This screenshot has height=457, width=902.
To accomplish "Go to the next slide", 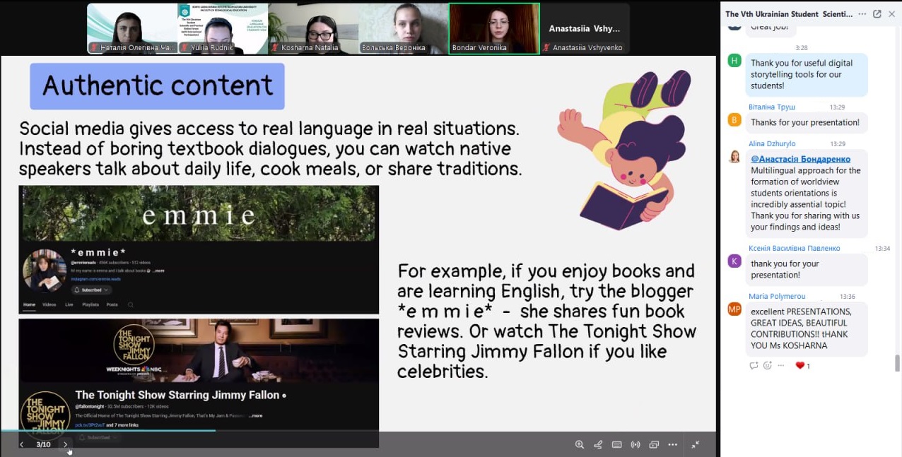I will [x=65, y=444].
